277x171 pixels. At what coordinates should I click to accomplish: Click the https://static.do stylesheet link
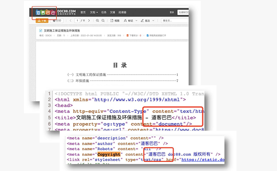point(203,160)
